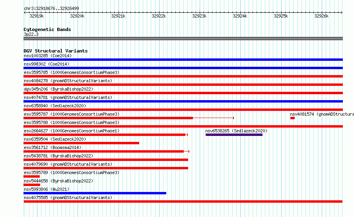The height and width of the screenshot is (217, 354).
Task: Select the nsv4074781 gnomAD variant label
Action: (x=68, y=97)
